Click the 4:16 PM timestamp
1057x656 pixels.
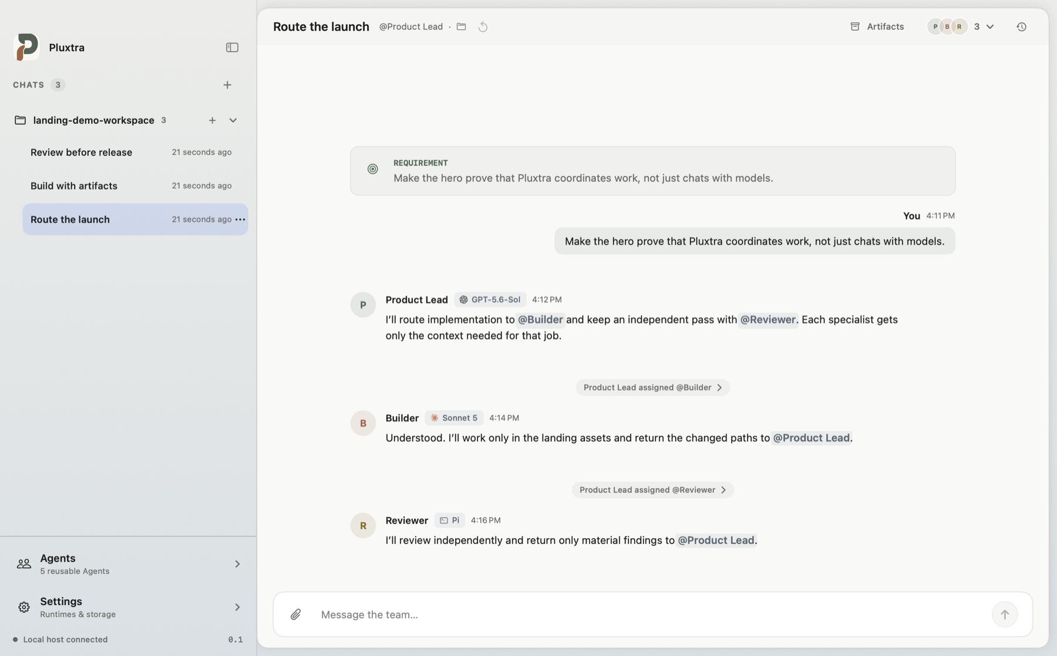point(486,520)
